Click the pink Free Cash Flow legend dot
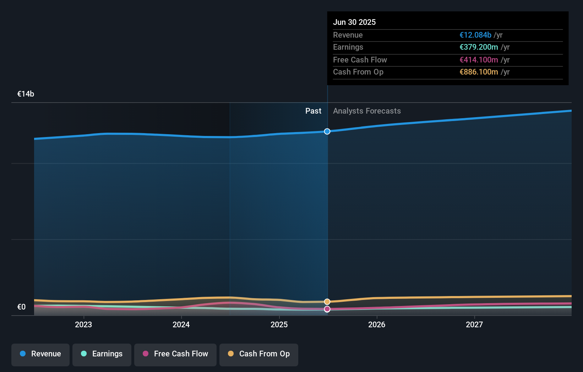The width and height of the screenshot is (583, 372). coord(146,354)
